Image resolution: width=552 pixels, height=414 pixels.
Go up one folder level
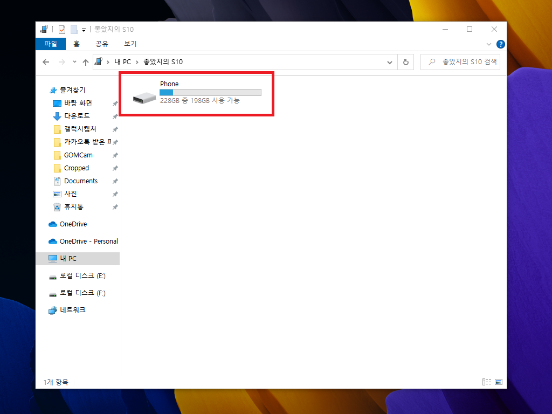coord(86,62)
